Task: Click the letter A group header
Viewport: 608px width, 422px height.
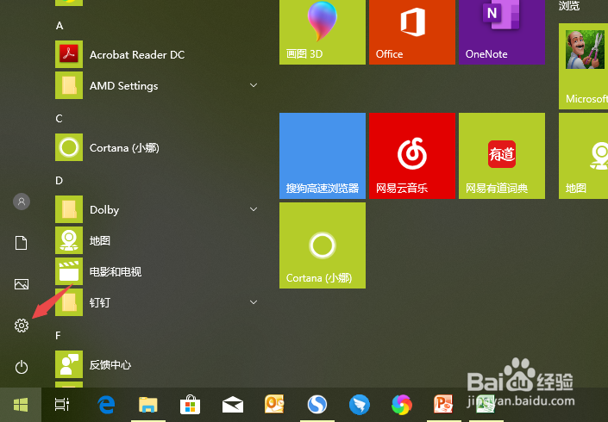Action: click(x=60, y=26)
